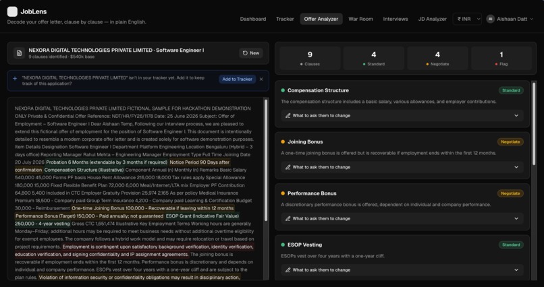This screenshot has width=544, height=287.
Task: Click the Standard badge on ESOP Vesting
Action: tap(511, 245)
